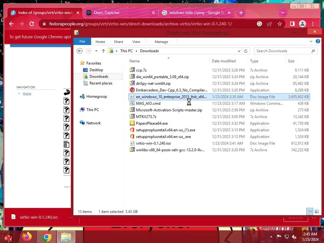The width and height of the screenshot is (324, 243).
Task: Click the search magnifier in Search Downloads
Action: pos(313,51)
